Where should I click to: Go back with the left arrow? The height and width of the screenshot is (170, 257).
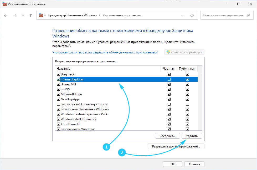pos(6,15)
